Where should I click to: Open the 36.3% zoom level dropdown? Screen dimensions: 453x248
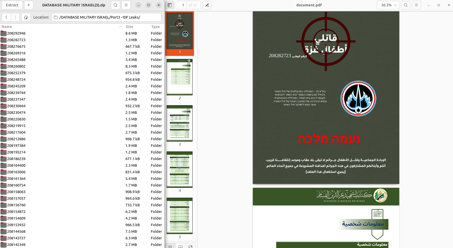pyautogui.click(x=388, y=5)
